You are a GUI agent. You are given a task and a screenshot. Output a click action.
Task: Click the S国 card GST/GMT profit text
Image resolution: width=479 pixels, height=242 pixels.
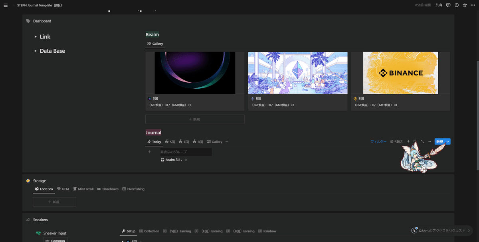[170, 105]
